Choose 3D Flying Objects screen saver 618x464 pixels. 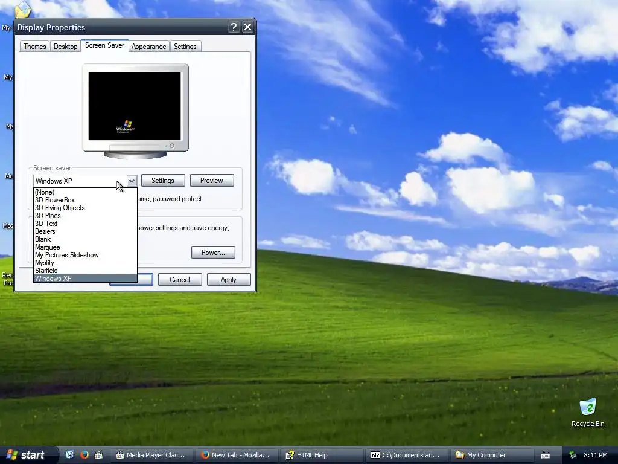[85, 208]
